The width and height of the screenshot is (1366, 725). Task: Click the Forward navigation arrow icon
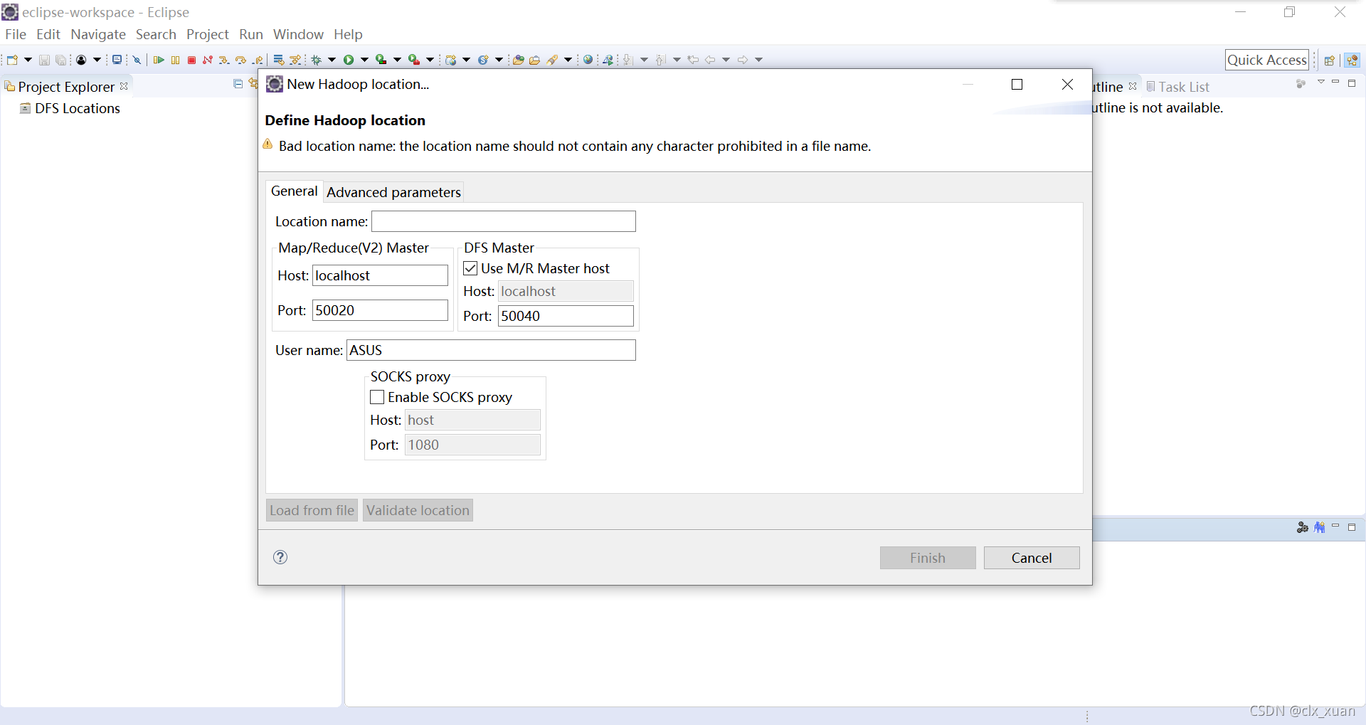743,60
